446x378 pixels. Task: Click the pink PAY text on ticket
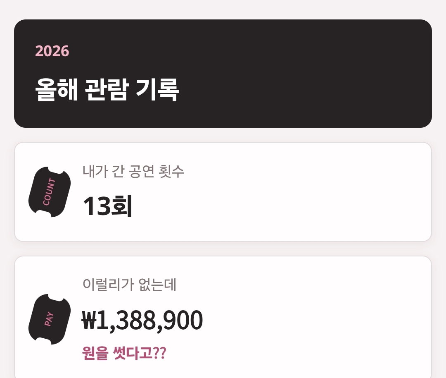pyautogui.click(x=49, y=318)
